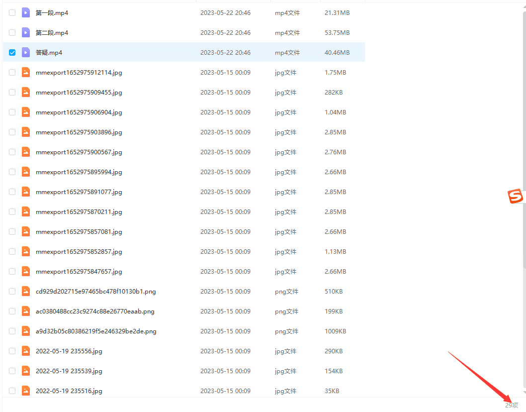Click image icon of a9d32b05c80386219f5e246329be2de.png

(26, 331)
